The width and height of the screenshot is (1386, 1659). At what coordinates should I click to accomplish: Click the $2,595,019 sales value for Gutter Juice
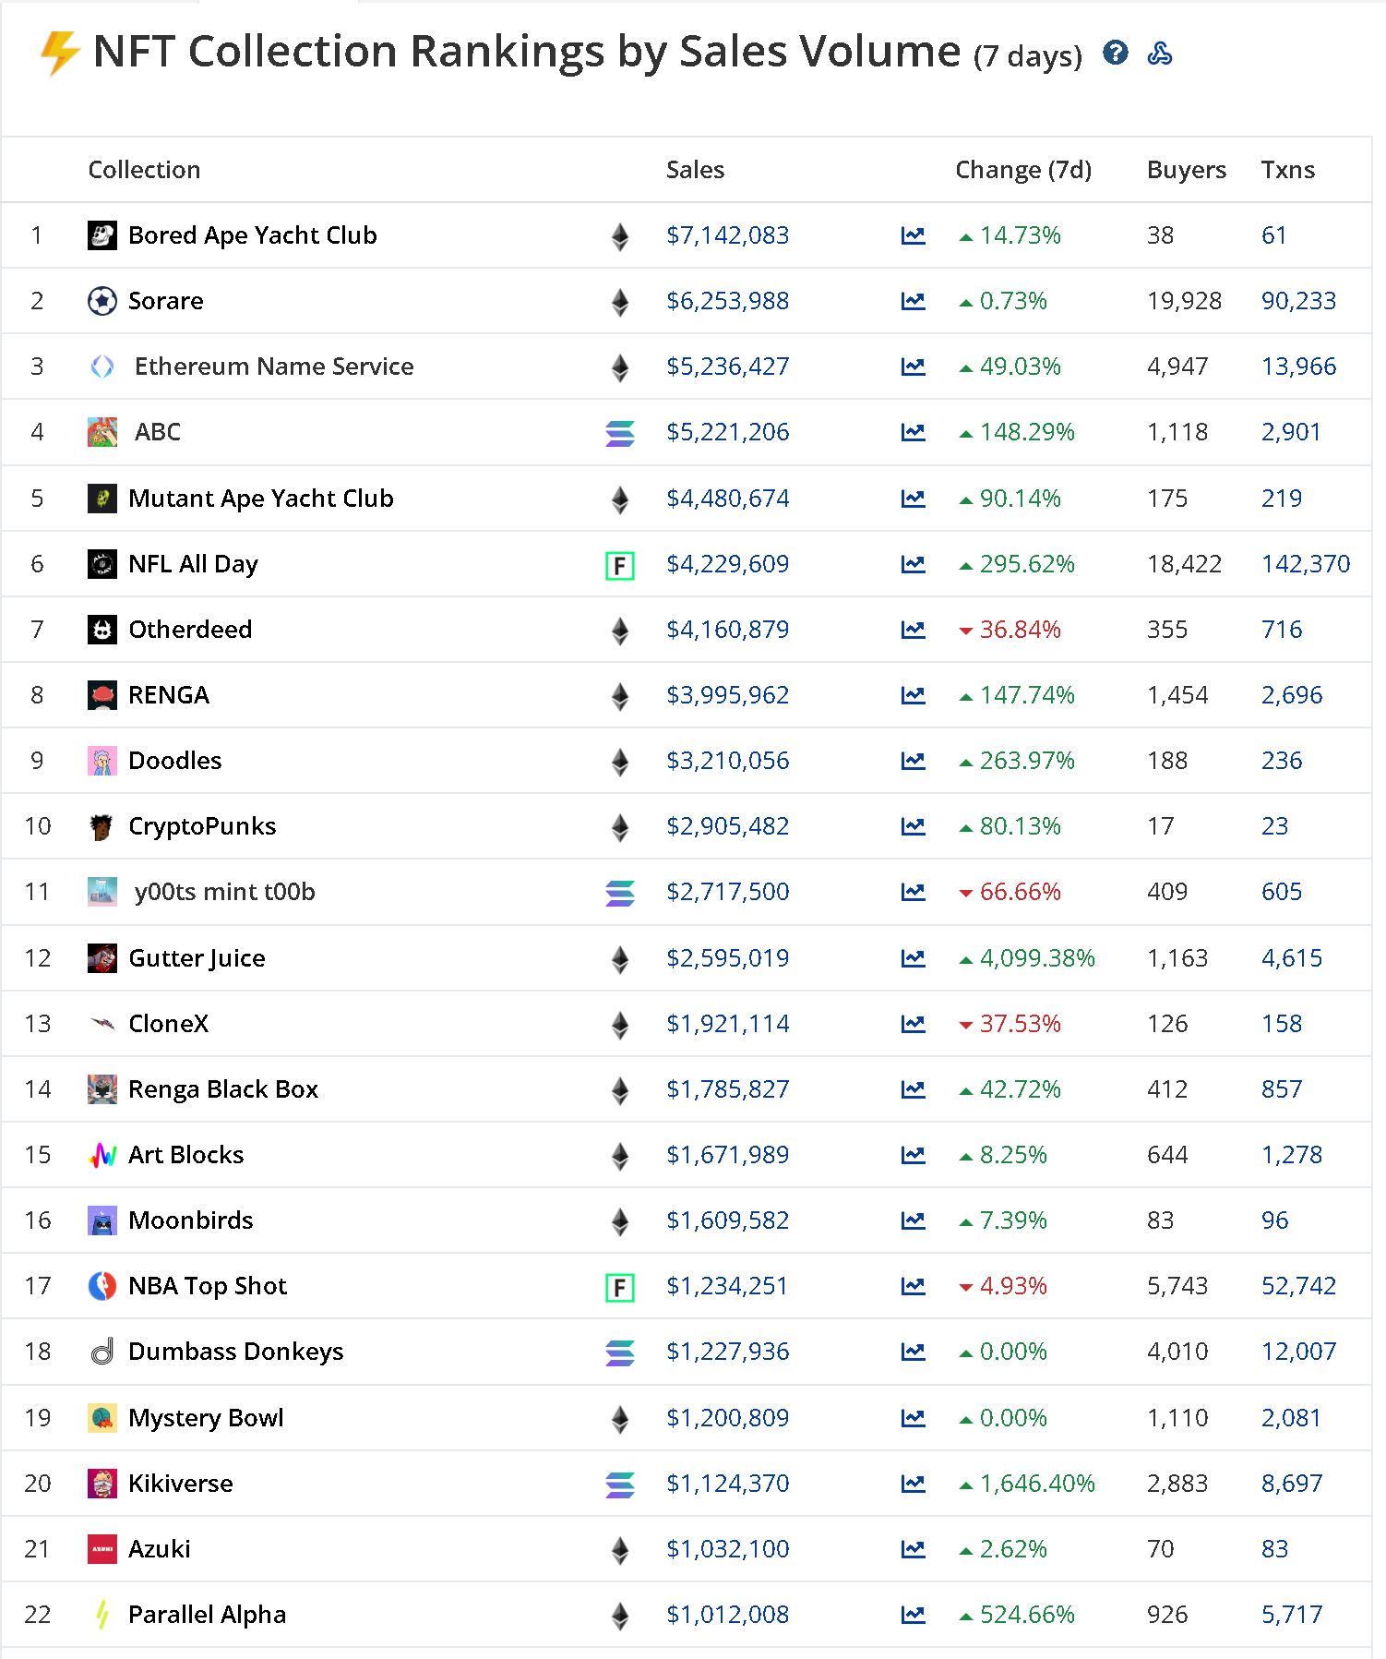tap(728, 958)
